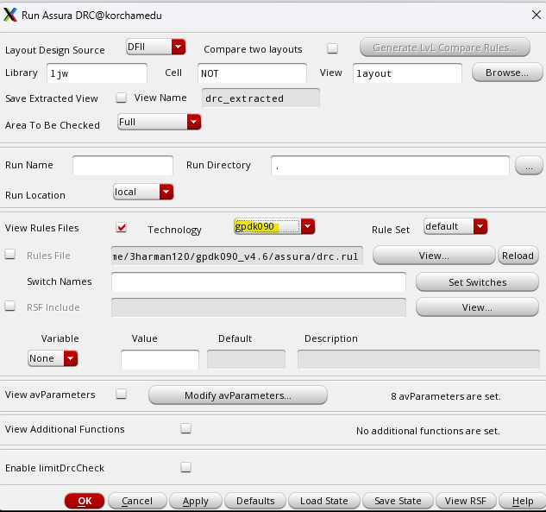546x512 pixels.
Task: Open run directory browser with ellipsis button
Action: tap(529, 166)
